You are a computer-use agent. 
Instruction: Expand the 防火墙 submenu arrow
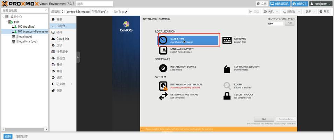point(72,84)
